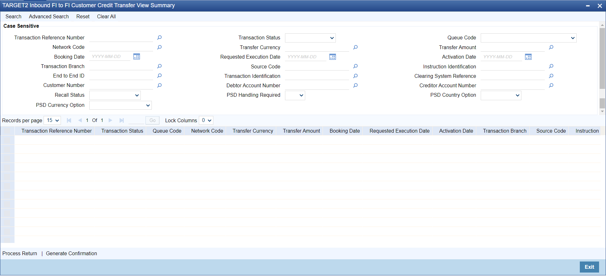Open lookup for Customer Number
This screenshot has width=606, height=276.
(x=159, y=85)
